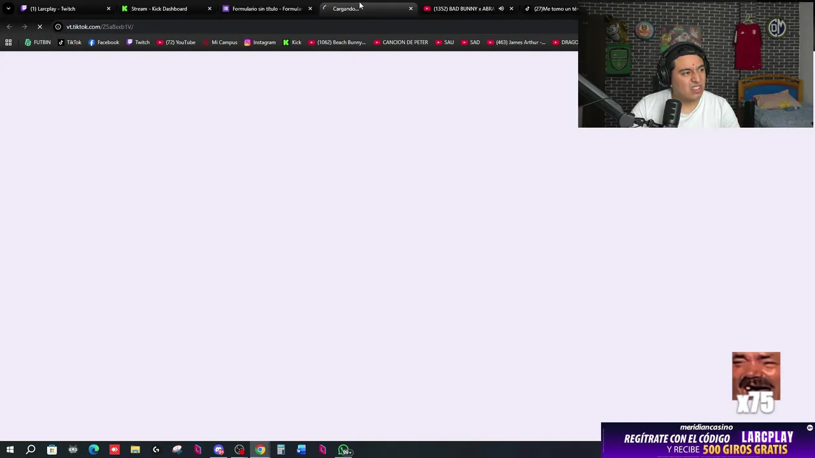Open the first pink diamond taskbar app
This screenshot has height=458, width=815.
click(x=197, y=450)
